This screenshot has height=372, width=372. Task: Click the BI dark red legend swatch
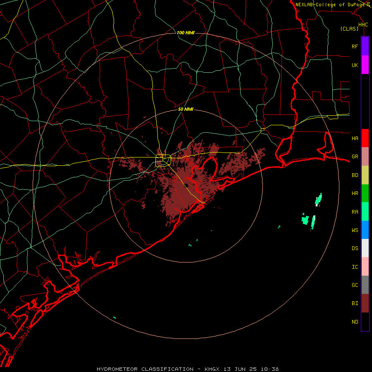(365, 303)
